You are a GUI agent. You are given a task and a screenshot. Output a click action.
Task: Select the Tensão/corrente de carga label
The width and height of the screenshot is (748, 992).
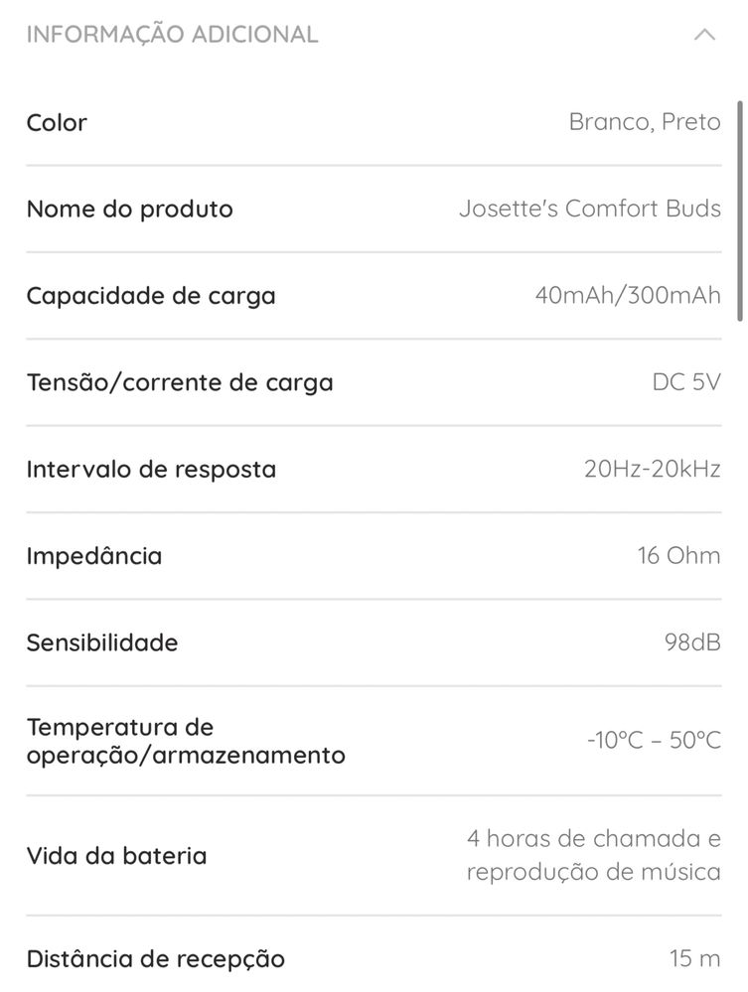pos(180,382)
